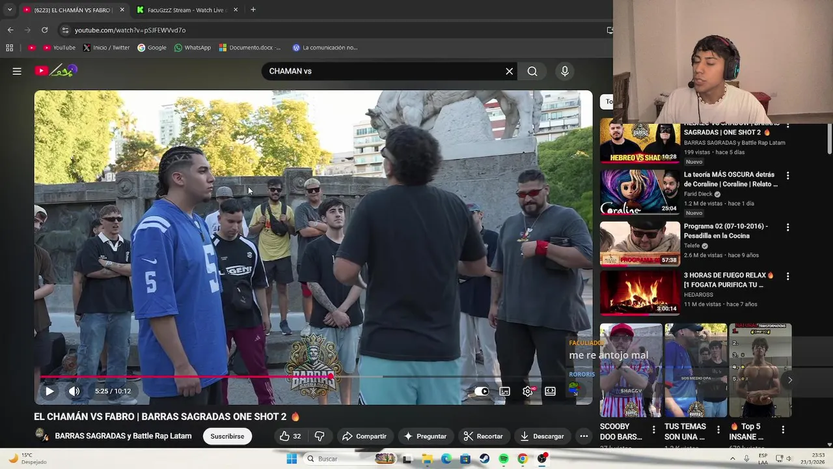
Task: Subscribe with the Suscribirse button
Action: click(x=227, y=436)
